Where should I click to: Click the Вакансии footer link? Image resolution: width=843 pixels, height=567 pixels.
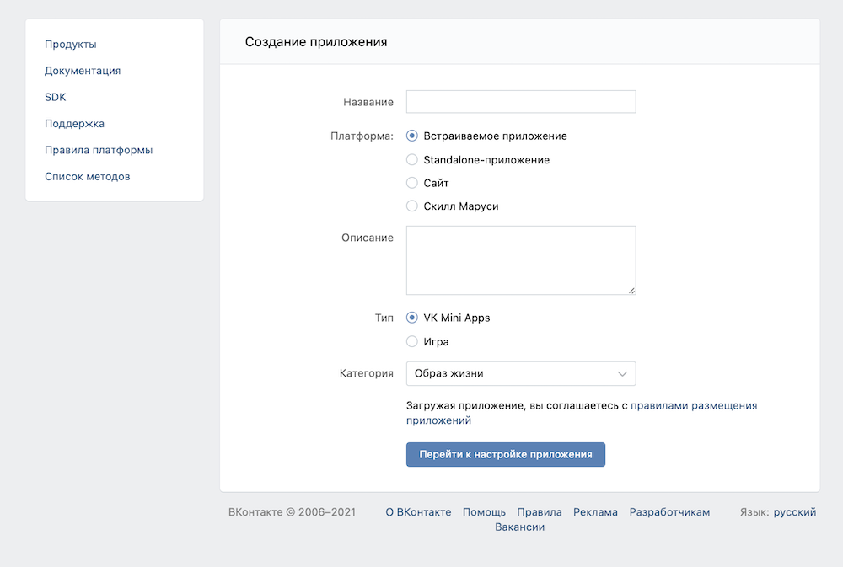[x=519, y=527]
